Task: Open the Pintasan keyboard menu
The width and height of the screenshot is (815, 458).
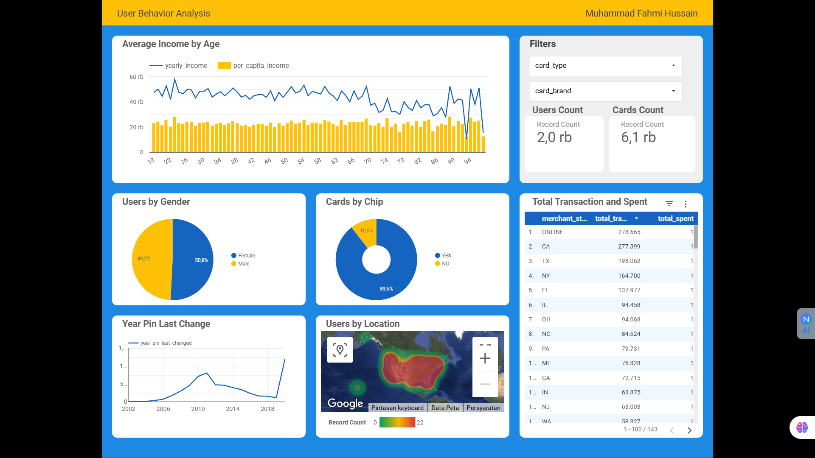Action: tap(397, 408)
